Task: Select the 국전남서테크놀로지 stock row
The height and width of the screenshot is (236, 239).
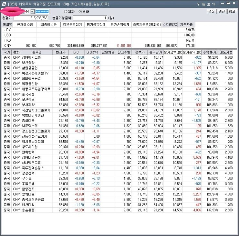Action: [x=118, y=110]
